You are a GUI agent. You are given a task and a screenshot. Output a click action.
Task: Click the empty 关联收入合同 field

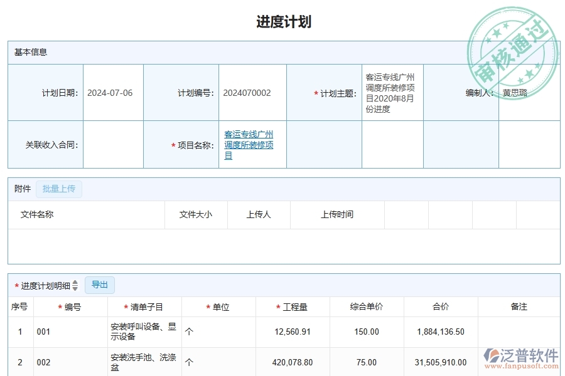pyautogui.click(x=112, y=144)
